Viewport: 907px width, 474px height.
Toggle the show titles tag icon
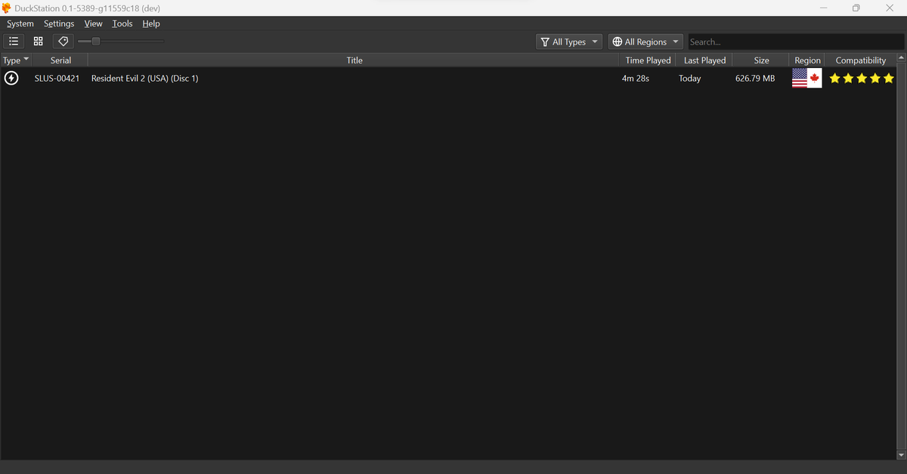63,42
